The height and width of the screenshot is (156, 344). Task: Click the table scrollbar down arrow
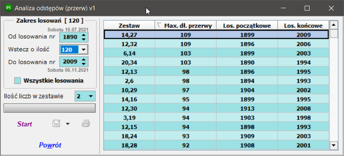tap(334, 145)
